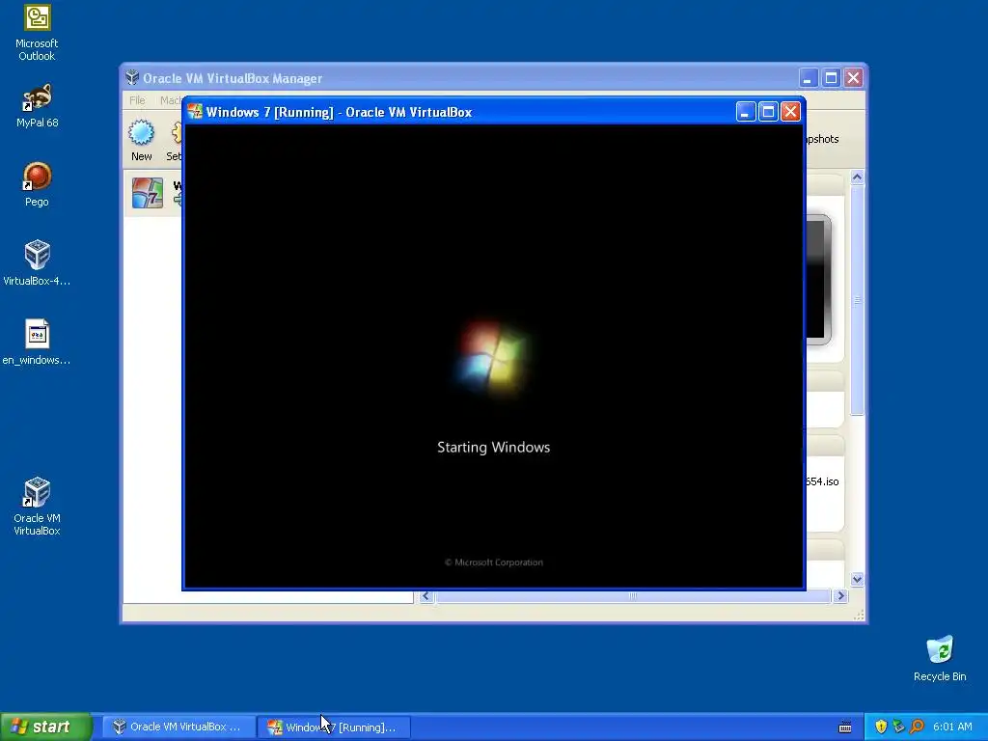Click the Start button

(x=45, y=727)
